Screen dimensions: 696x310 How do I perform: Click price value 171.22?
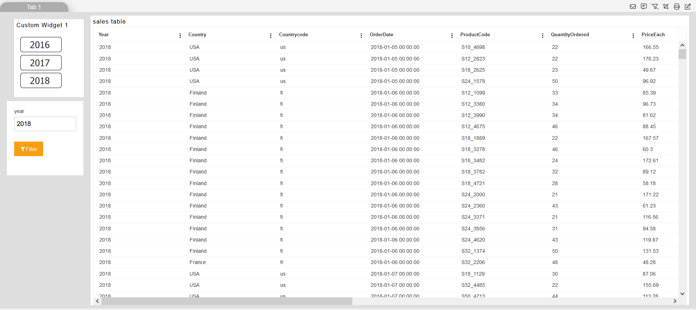(x=651, y=195)
